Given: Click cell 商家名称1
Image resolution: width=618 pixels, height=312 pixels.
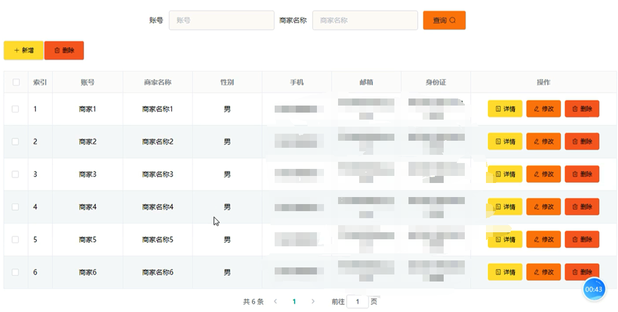Looking at the screenshot, I should (158, 108).
